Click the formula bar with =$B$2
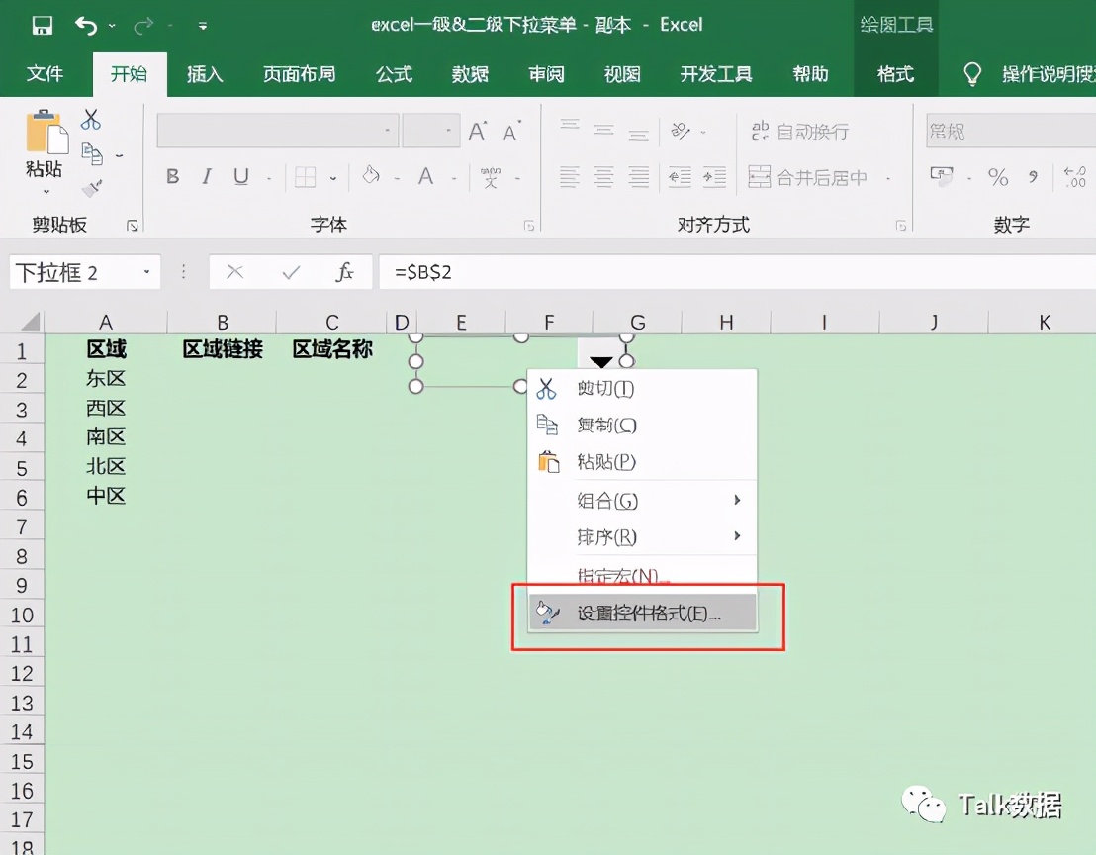Screen dimensions: 1096x855 (737, 272)
